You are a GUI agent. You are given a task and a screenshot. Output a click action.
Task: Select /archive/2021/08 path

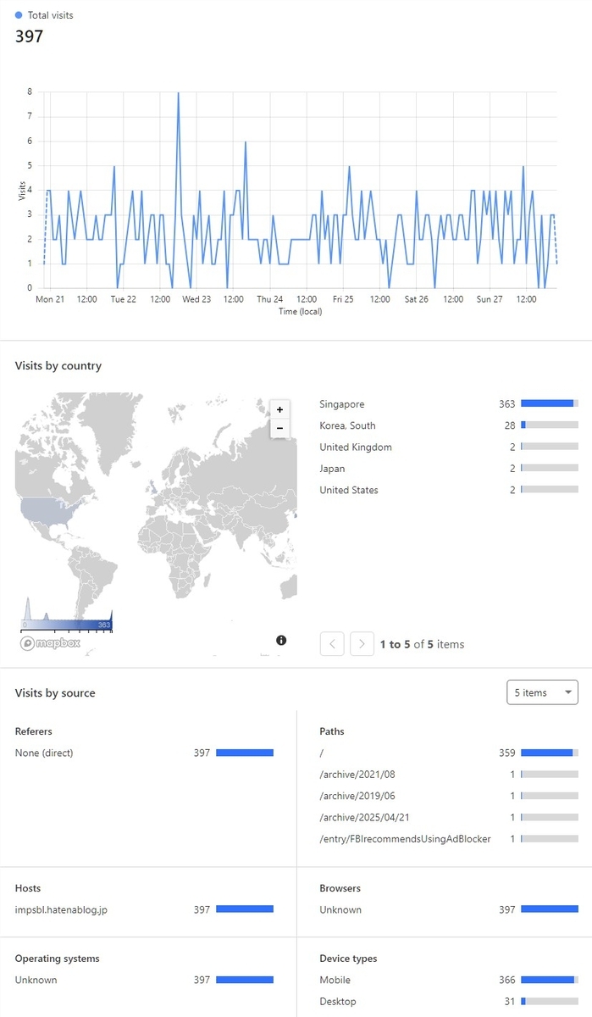click(449, 774)
